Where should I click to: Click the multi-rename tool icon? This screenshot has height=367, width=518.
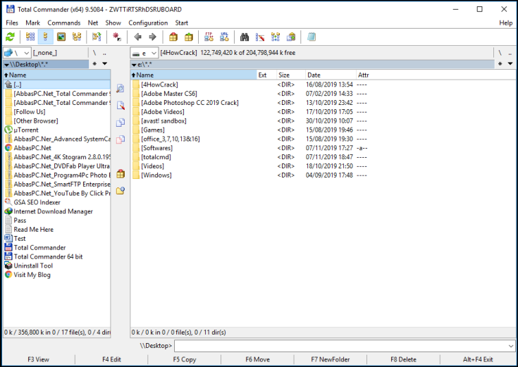click(260, 37)
